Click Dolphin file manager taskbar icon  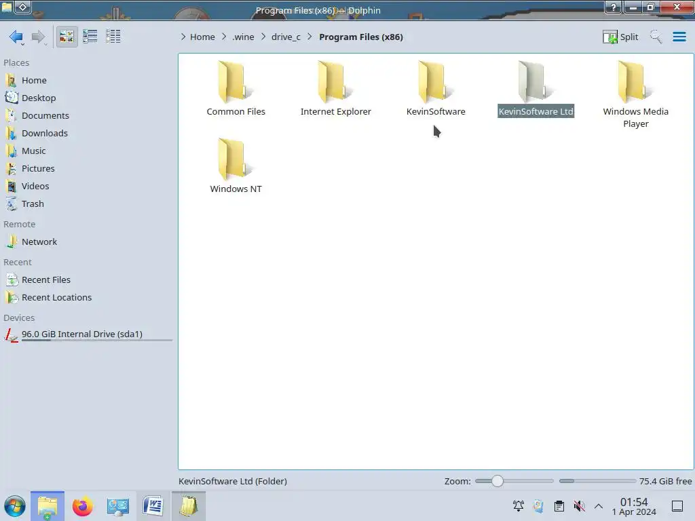tap(48, 506)
